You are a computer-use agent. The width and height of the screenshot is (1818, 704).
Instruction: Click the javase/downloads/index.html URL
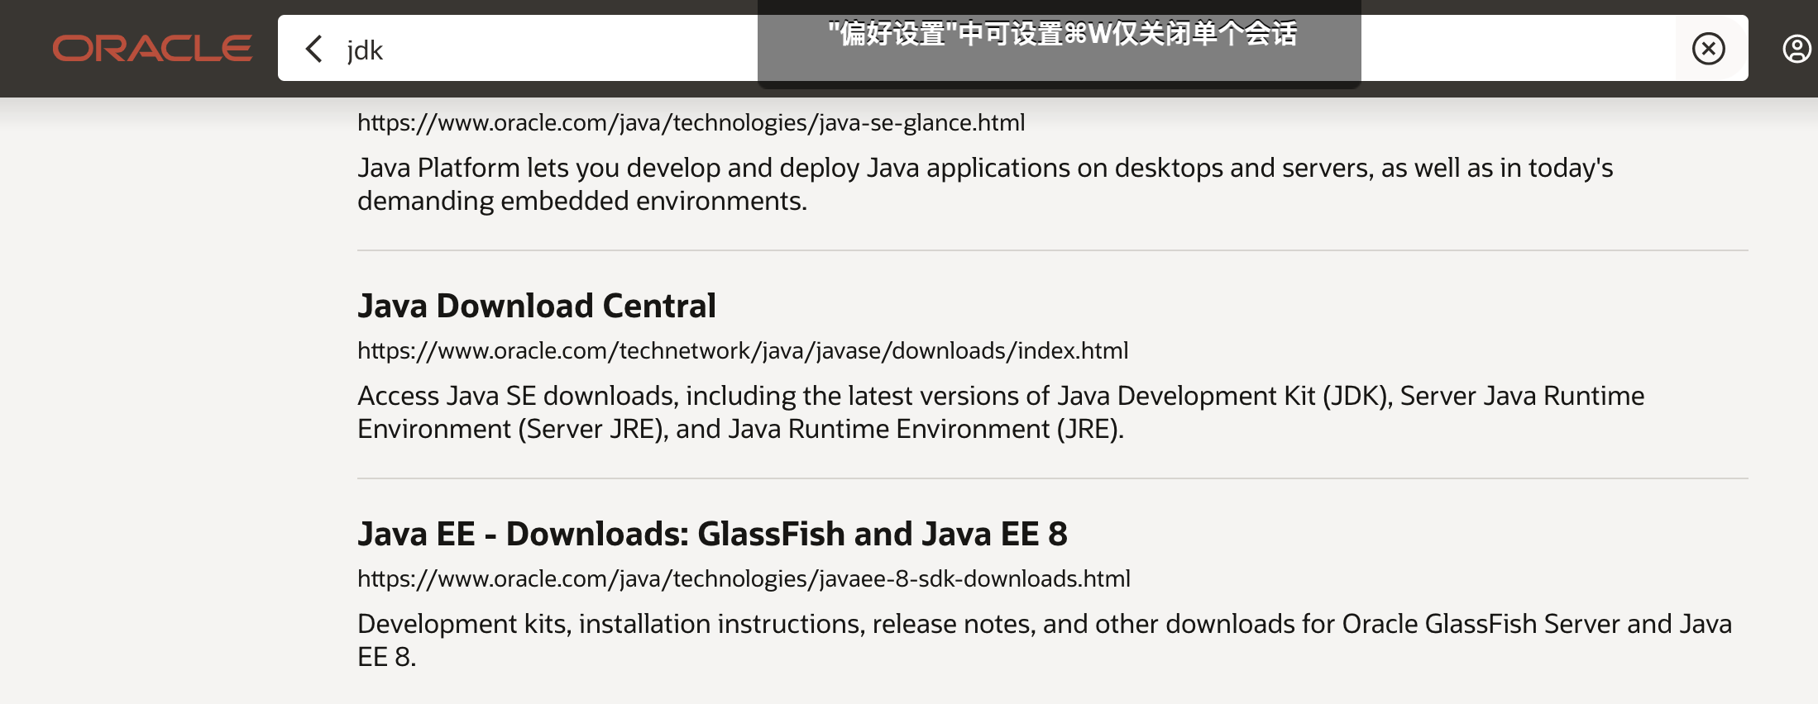pyautogui.click(x=743, y=350)
